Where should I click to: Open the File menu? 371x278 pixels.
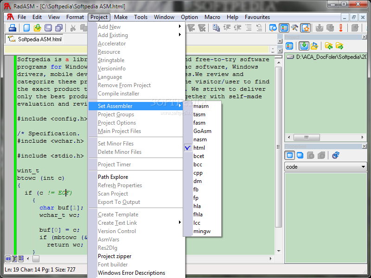tap(22, 17)
